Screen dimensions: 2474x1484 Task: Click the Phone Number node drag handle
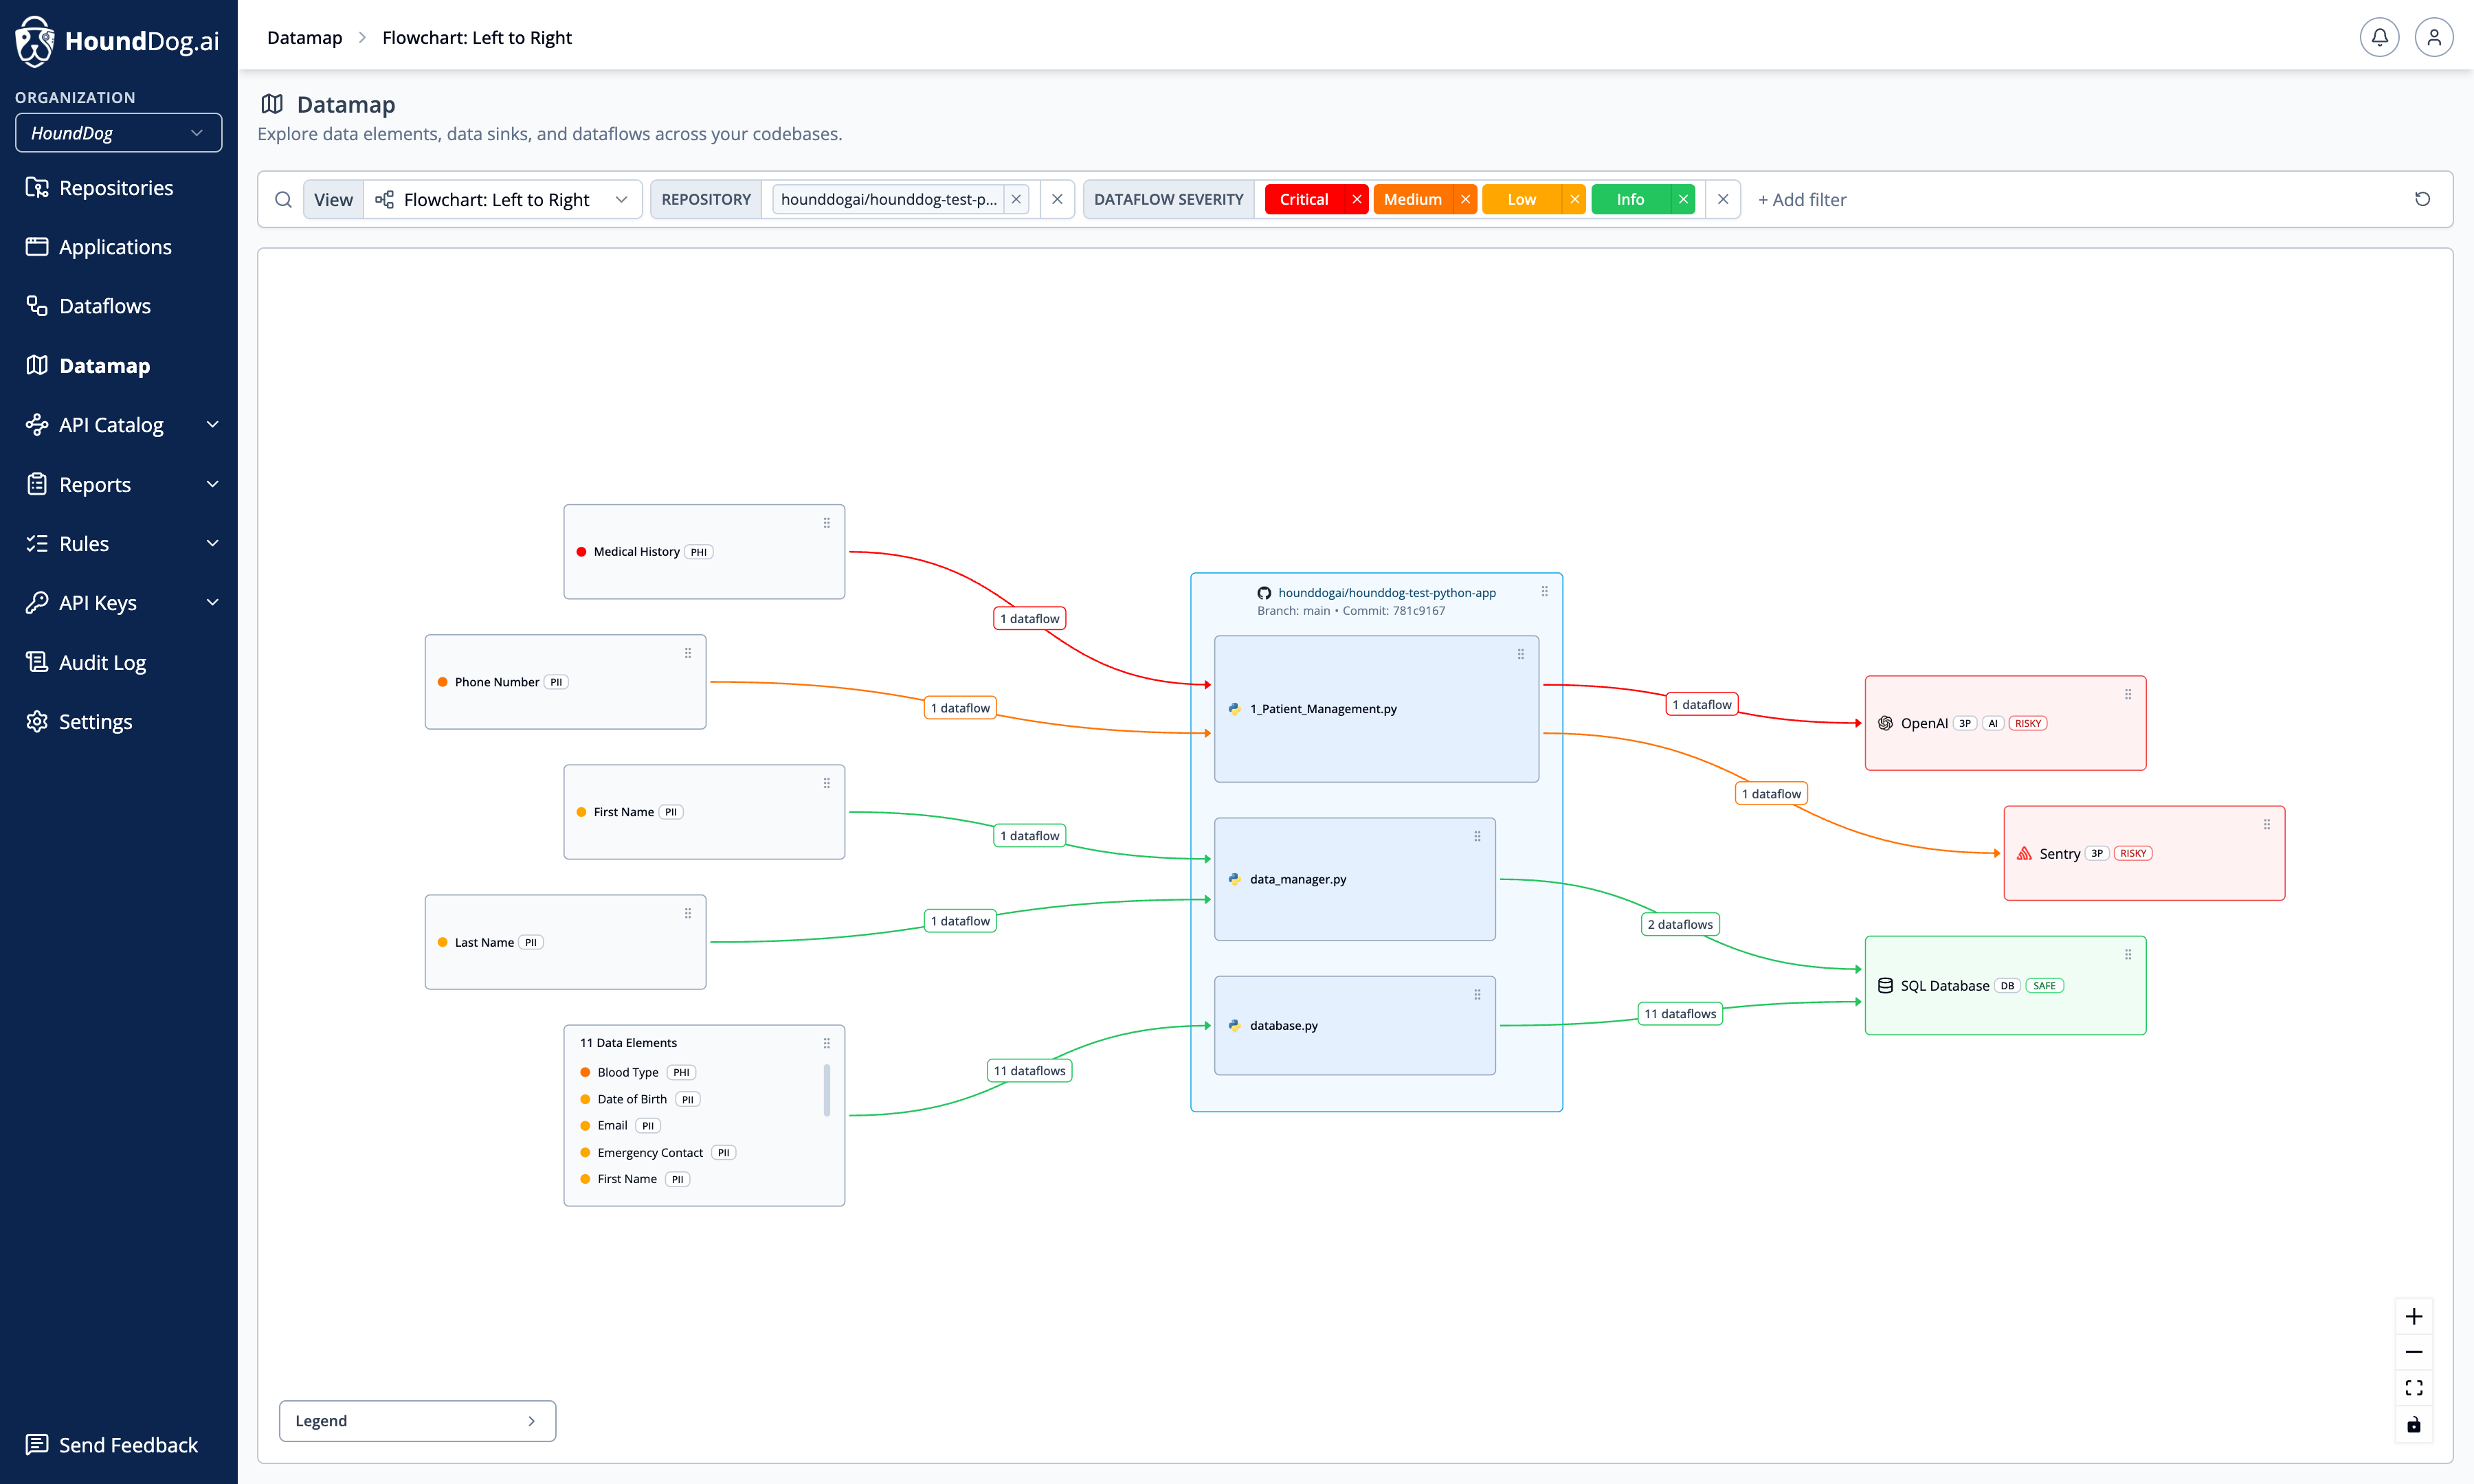click(x=687, y=653)
